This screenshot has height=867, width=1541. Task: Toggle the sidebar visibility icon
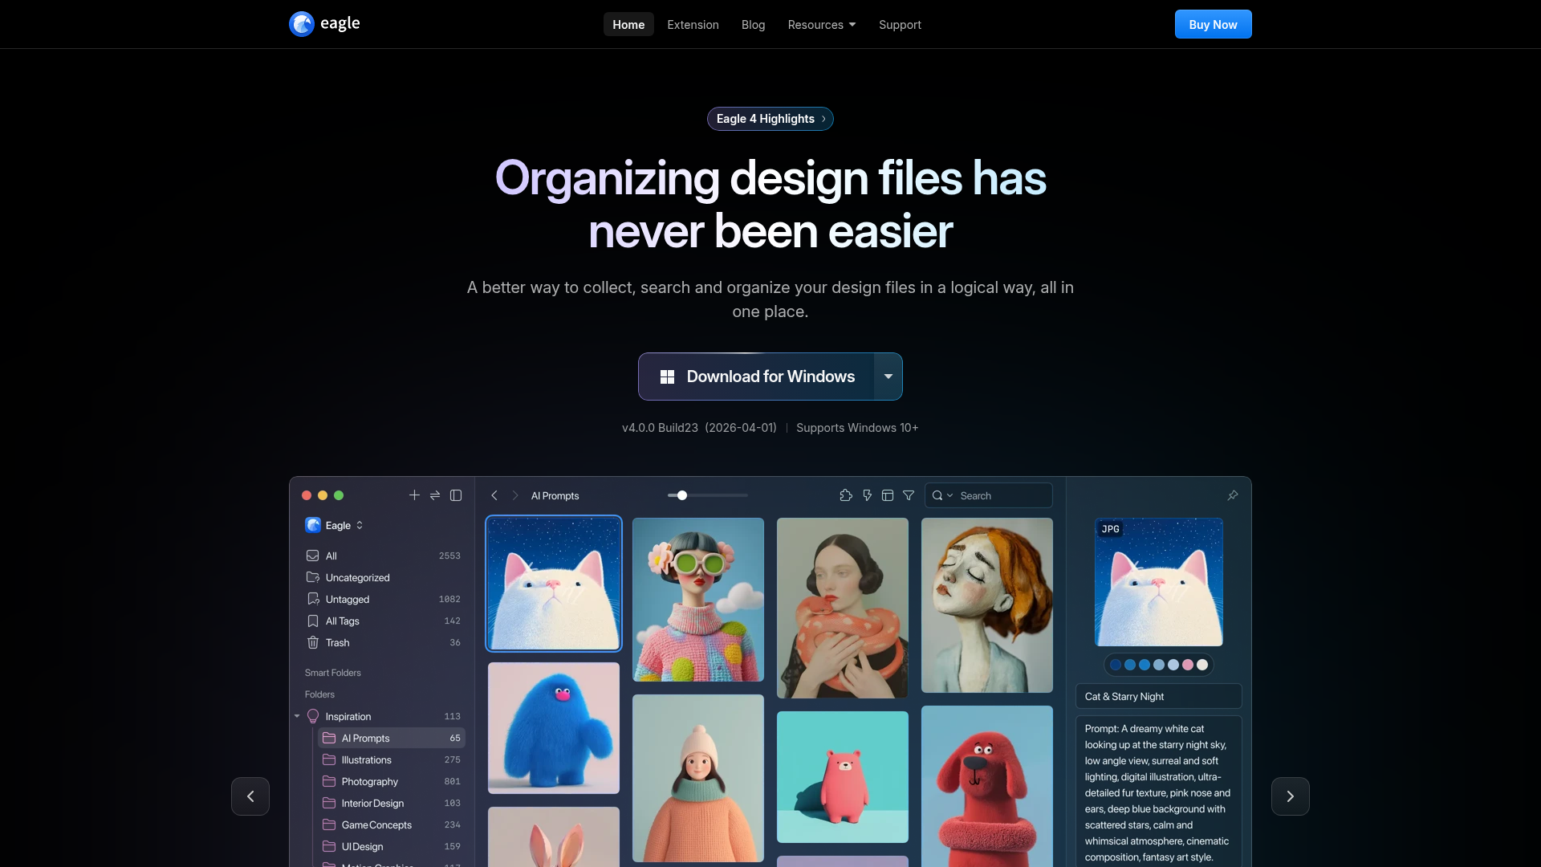point(456,495)
